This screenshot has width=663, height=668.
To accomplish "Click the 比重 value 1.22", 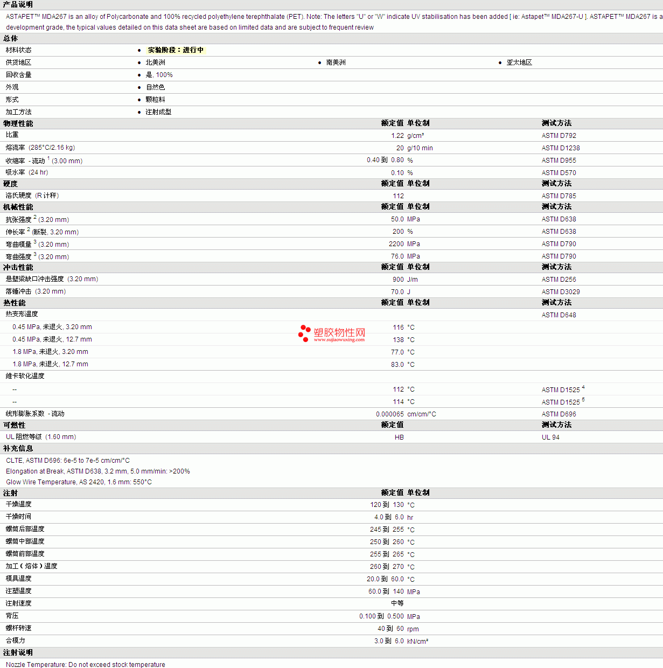I will tap(397, 136).
